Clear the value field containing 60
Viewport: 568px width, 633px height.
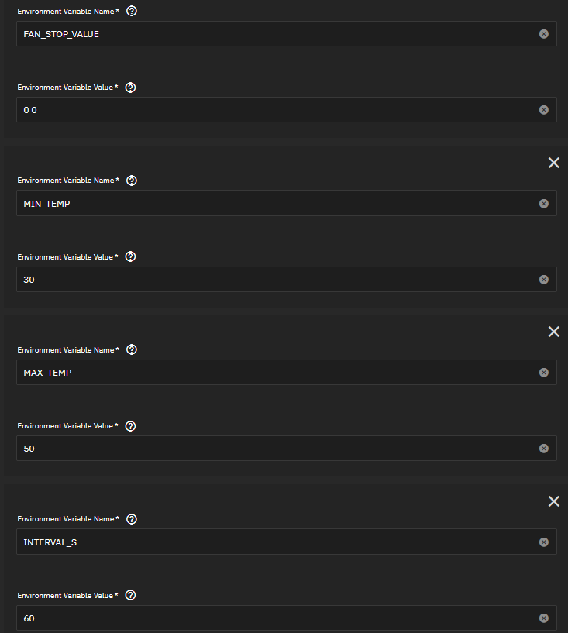pos(543,618)
